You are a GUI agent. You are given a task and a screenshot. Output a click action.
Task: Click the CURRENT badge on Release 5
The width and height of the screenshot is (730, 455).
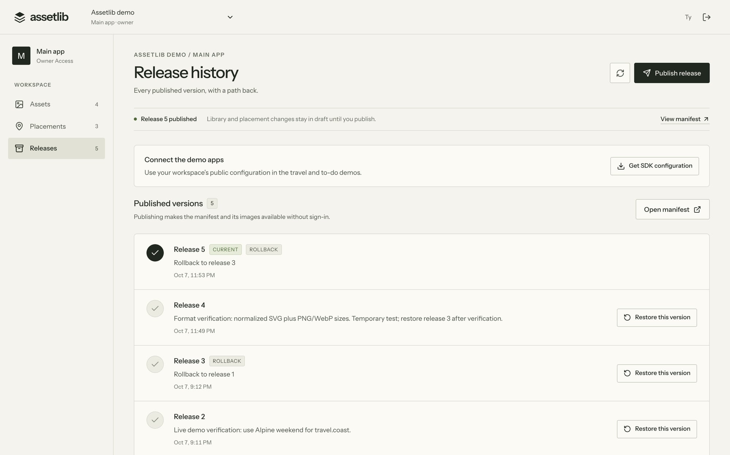point(225,250)
